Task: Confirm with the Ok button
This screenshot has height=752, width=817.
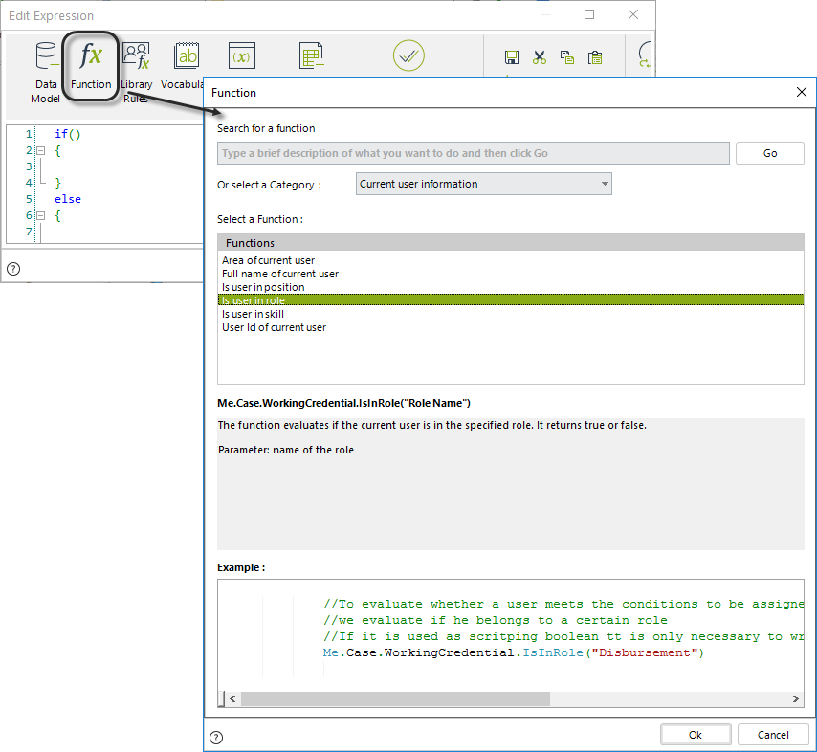Action: (696, 735)
